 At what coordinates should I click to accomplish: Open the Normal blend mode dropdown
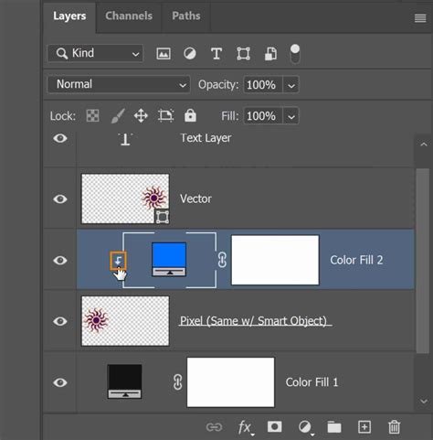tap(119, 84)
